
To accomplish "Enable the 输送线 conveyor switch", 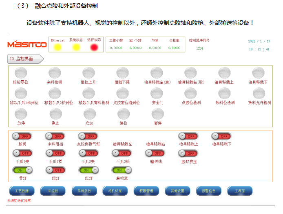I will pyautogui.click(x=155, y=153).
